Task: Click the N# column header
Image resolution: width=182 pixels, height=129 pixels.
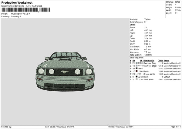Action: (x=134, y=61)
